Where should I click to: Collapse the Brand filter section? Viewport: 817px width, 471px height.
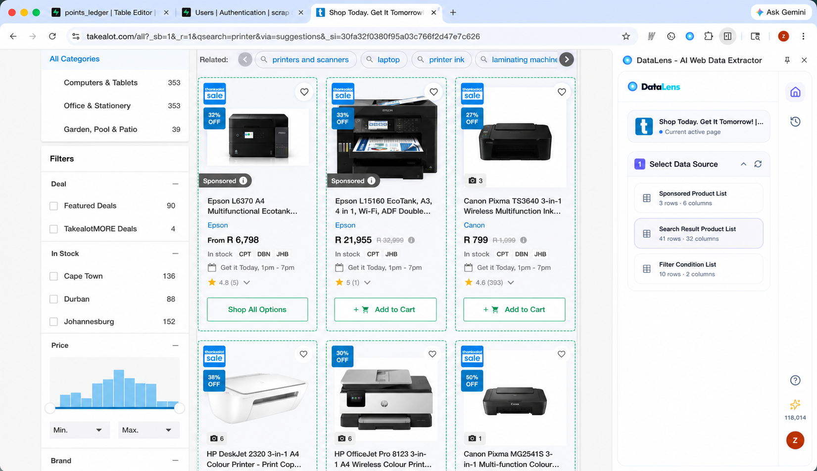pos(175,461)
